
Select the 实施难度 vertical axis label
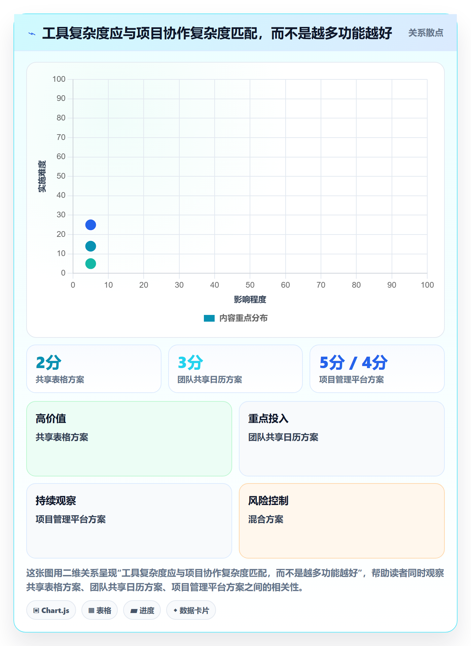(42, 176)
